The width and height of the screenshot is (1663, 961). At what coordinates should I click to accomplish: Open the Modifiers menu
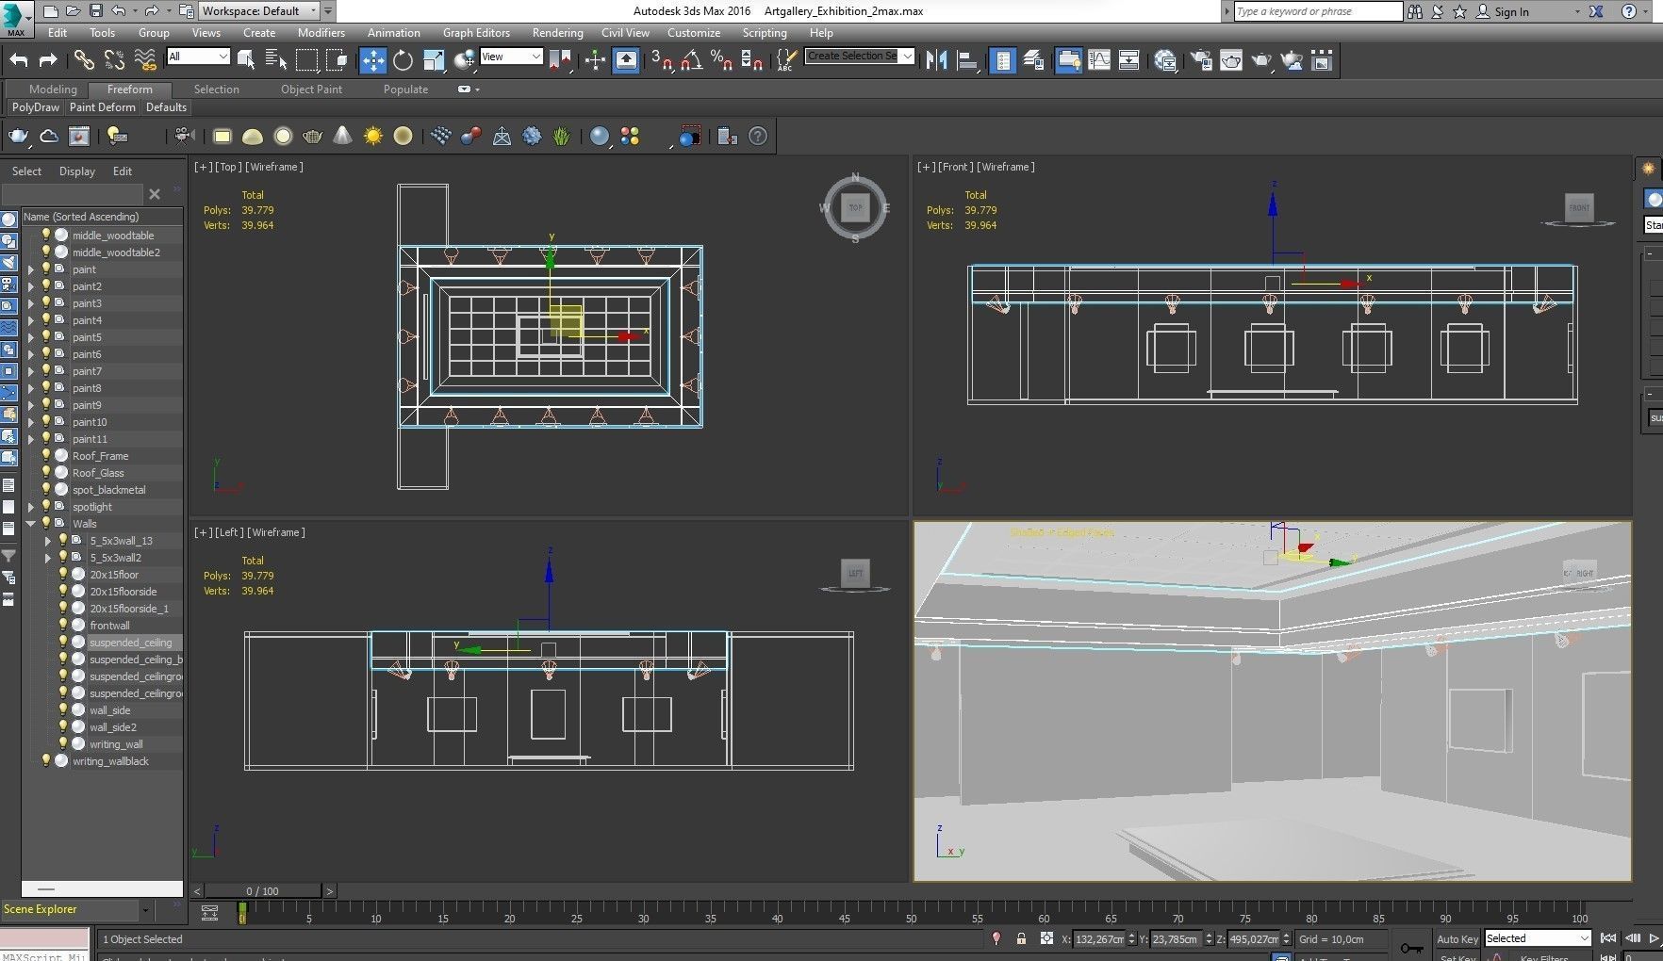(x=321, y=33)
